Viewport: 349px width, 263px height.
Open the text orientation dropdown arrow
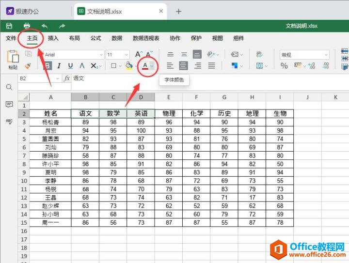(218, 55)
